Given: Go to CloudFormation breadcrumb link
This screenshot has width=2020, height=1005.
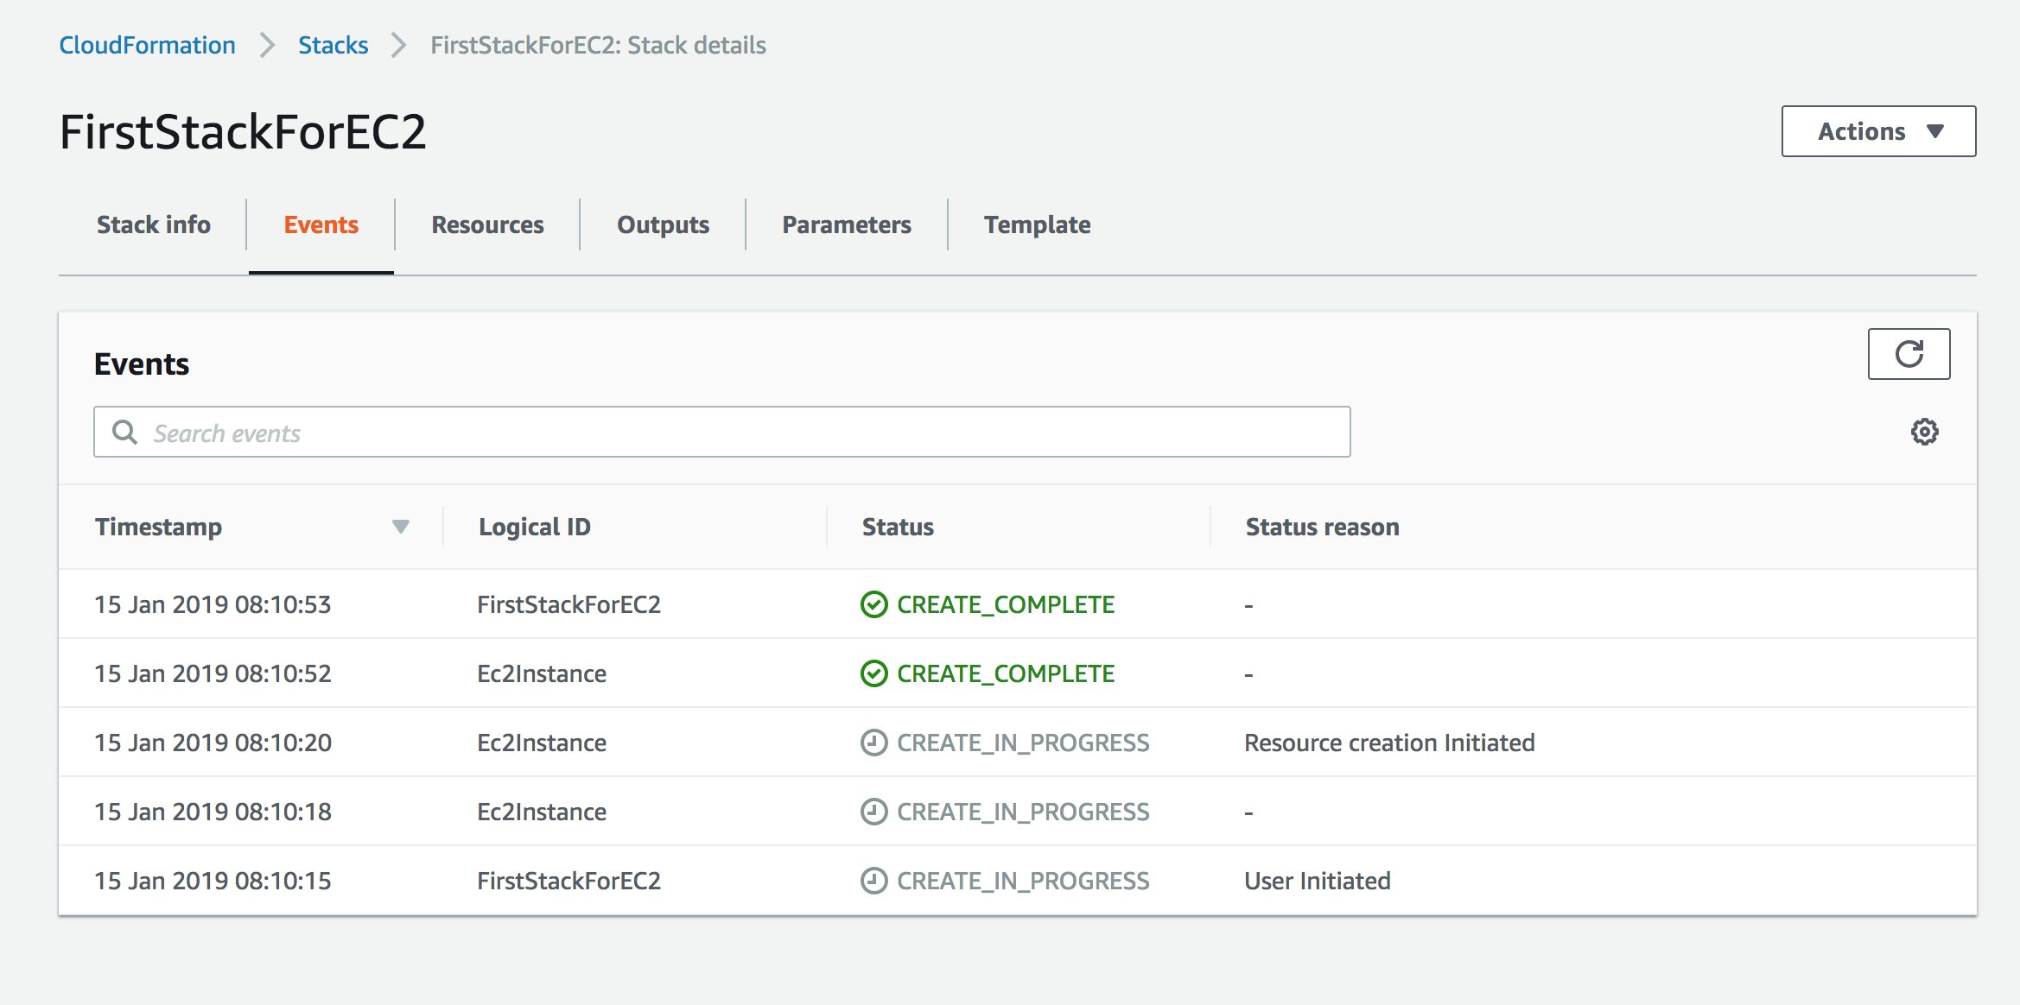Looking at the screenshot, I should (147, 45).
